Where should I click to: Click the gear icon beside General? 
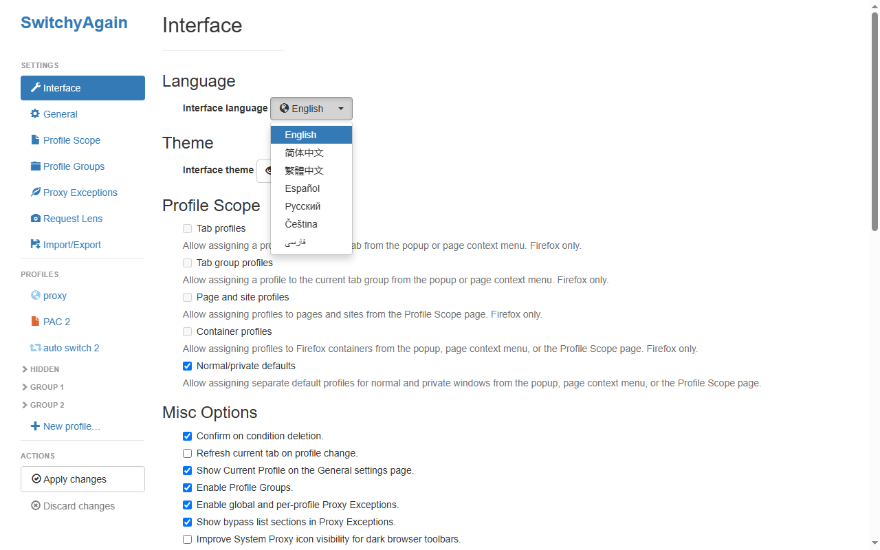pos(35,114)
